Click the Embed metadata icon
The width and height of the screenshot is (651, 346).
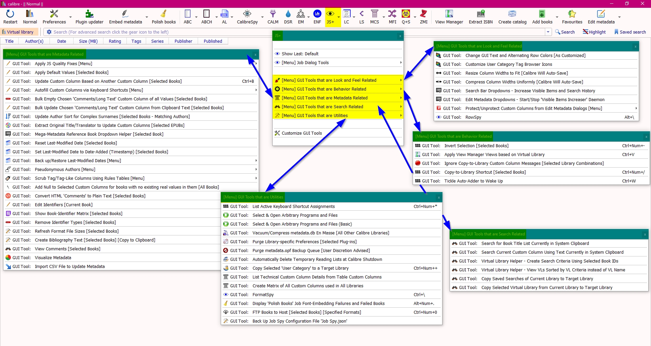125,17
